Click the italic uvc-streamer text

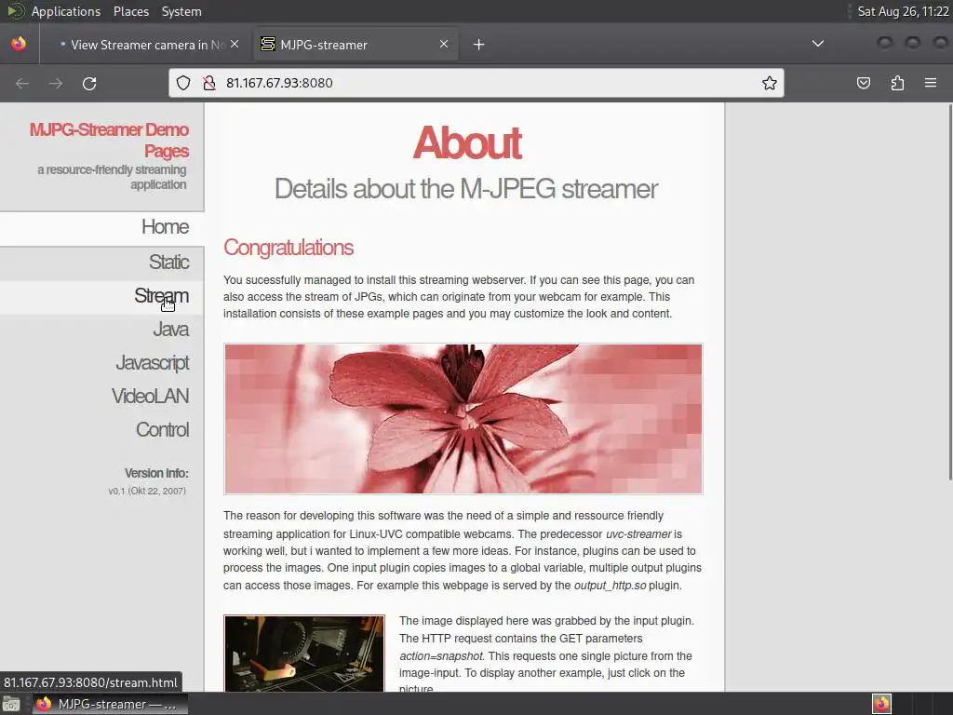point(638,533)
